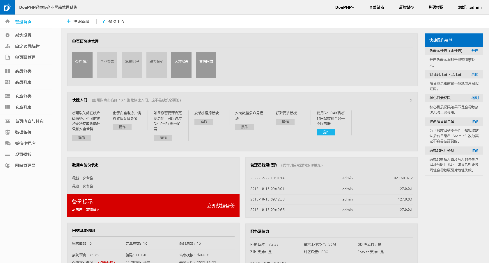
Task: Click the list icon for 文章分类
Action: point(8,96)
